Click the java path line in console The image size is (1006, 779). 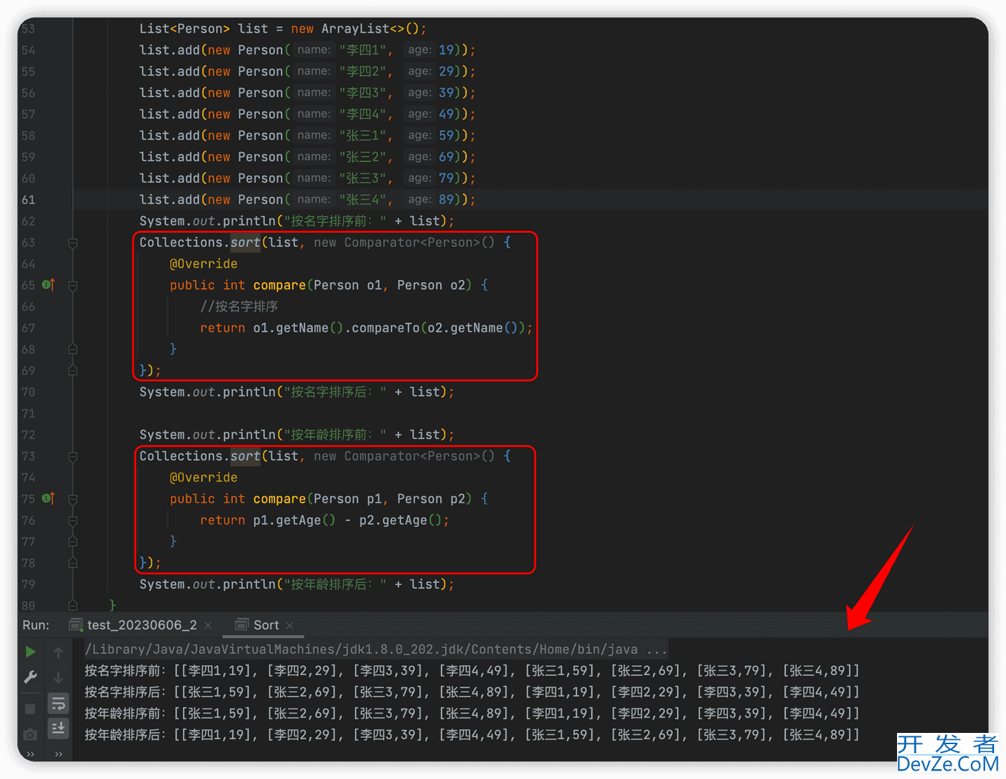coord(376,649)
